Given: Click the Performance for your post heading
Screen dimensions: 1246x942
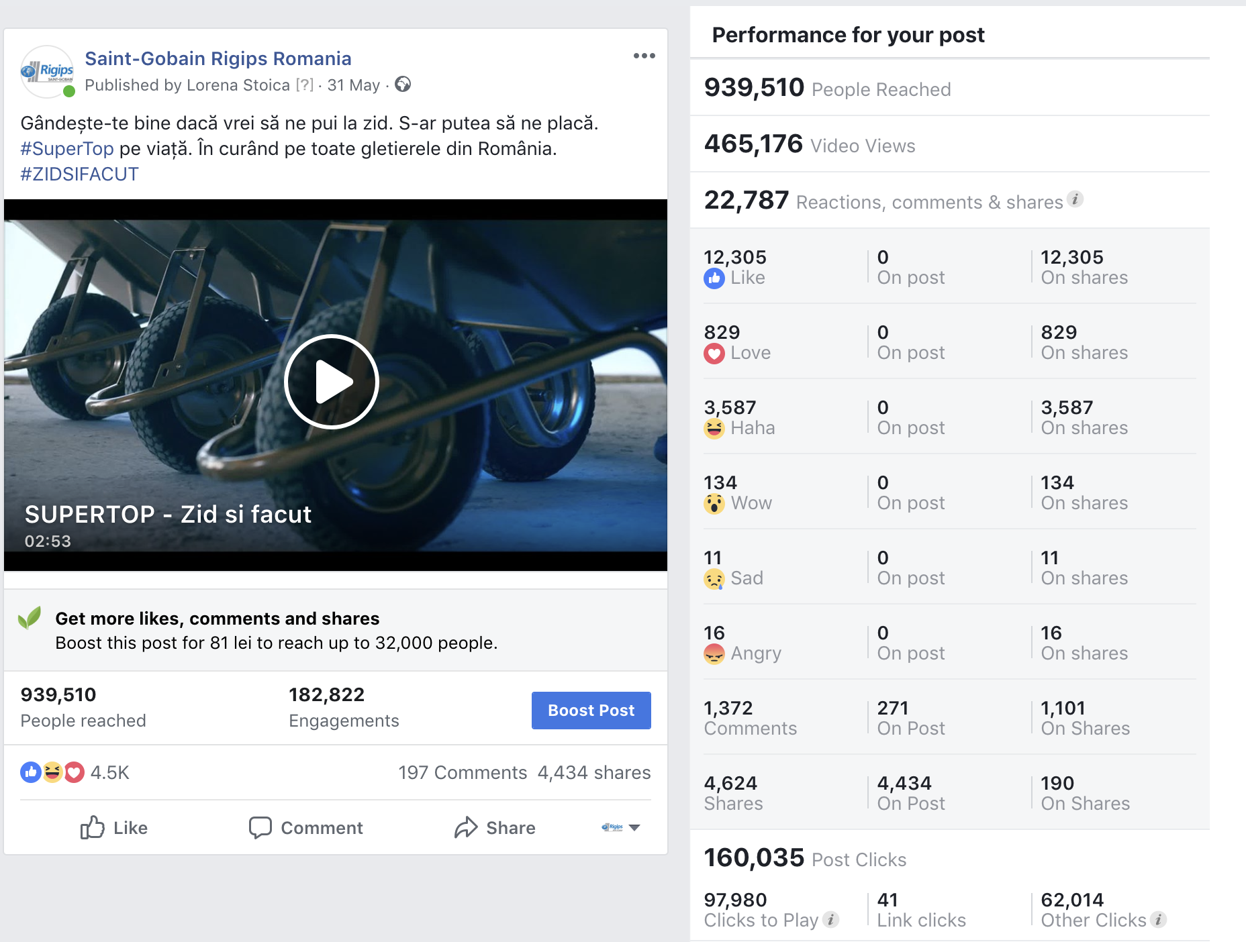Looking at the screenshot, I should pos(848,34).
